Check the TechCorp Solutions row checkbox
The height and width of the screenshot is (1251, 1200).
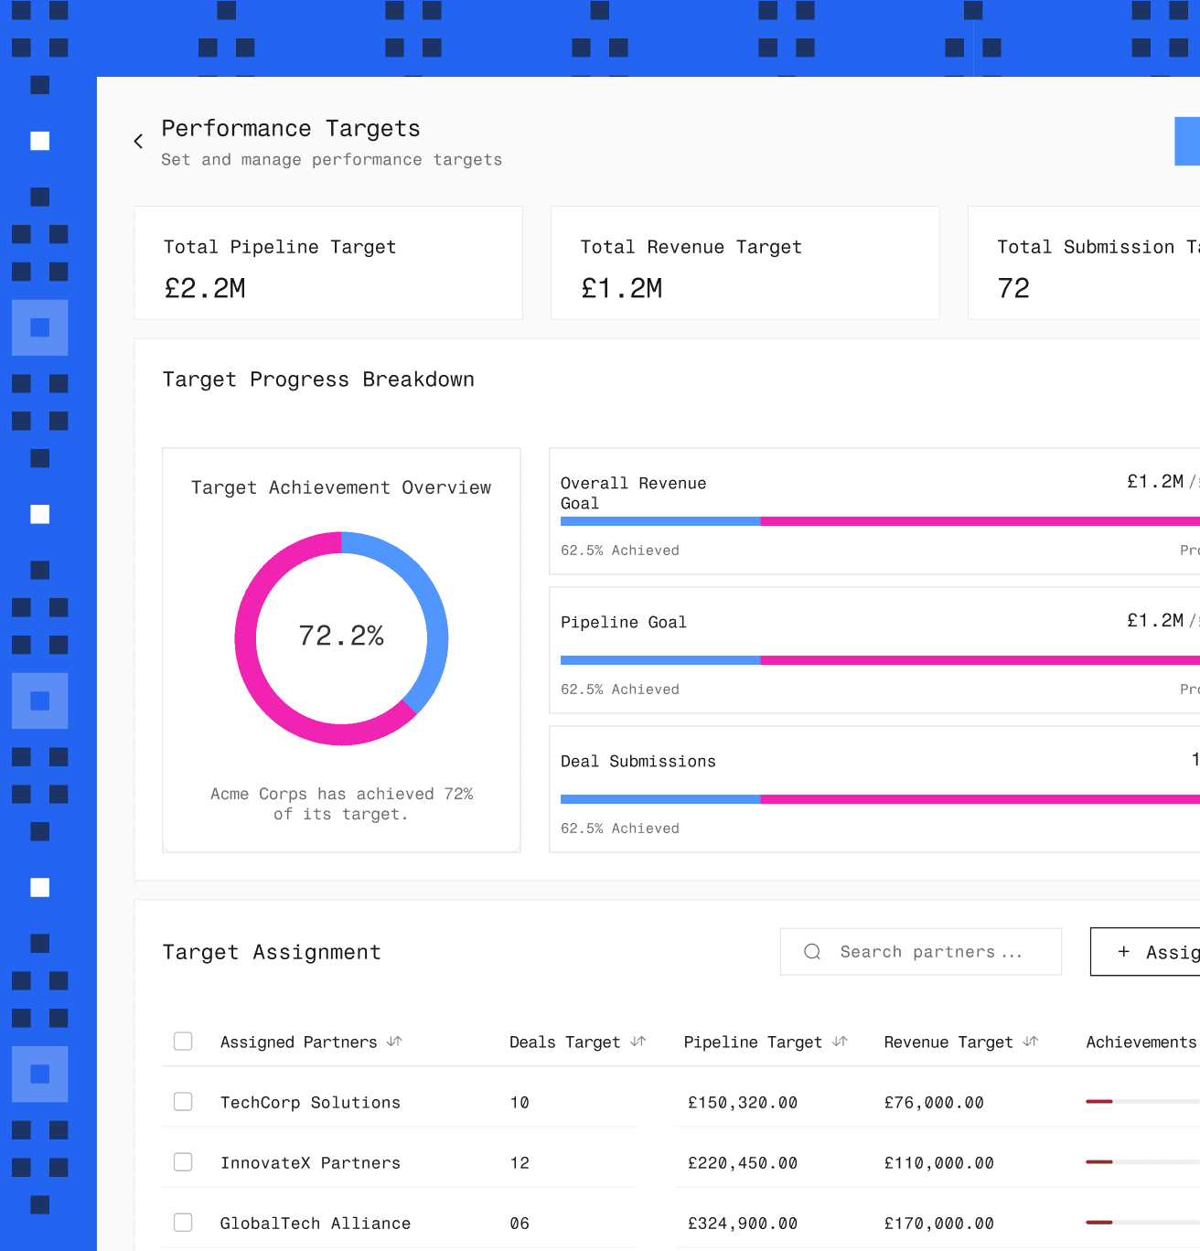coord(183,1101)
